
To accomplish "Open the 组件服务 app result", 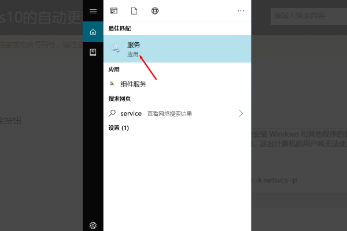I will point(178,84).
